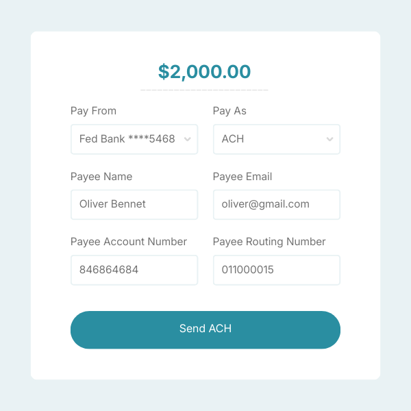Click the light blue page background

pos(14,206)
